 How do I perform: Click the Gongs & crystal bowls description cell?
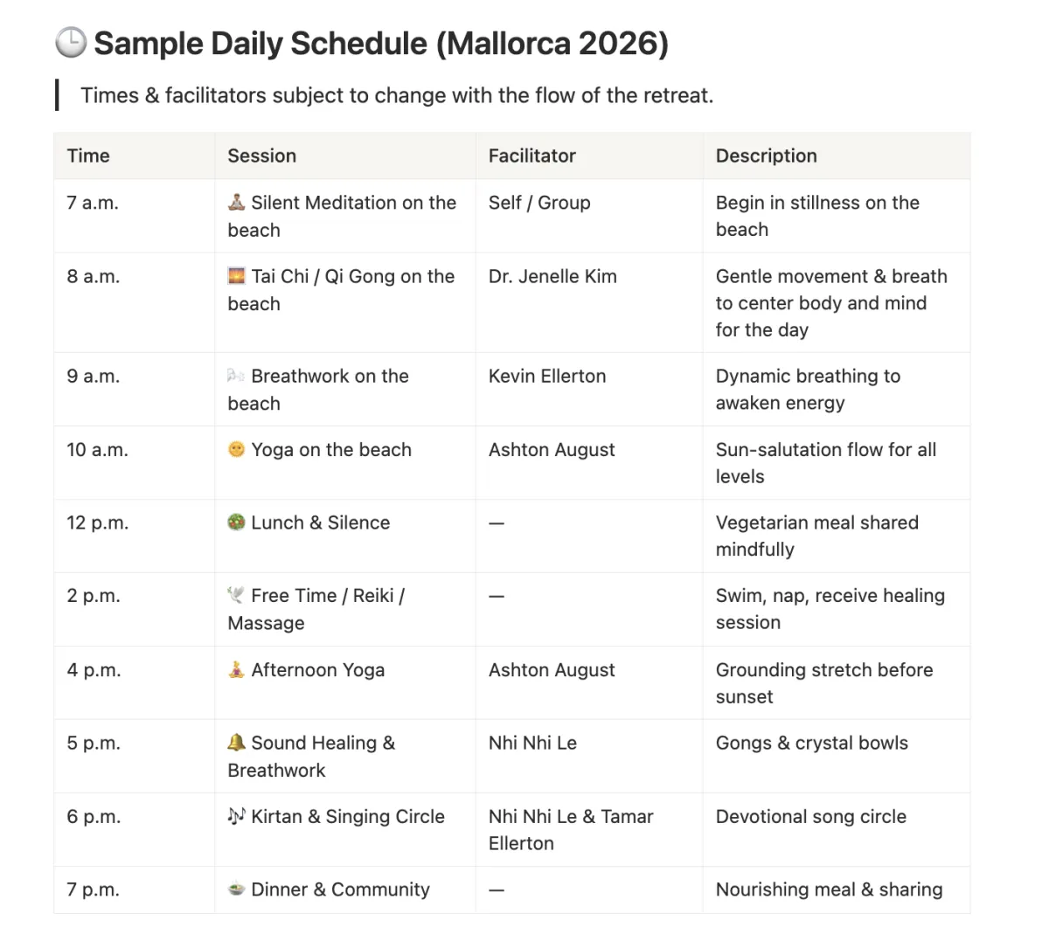point(811,743)
